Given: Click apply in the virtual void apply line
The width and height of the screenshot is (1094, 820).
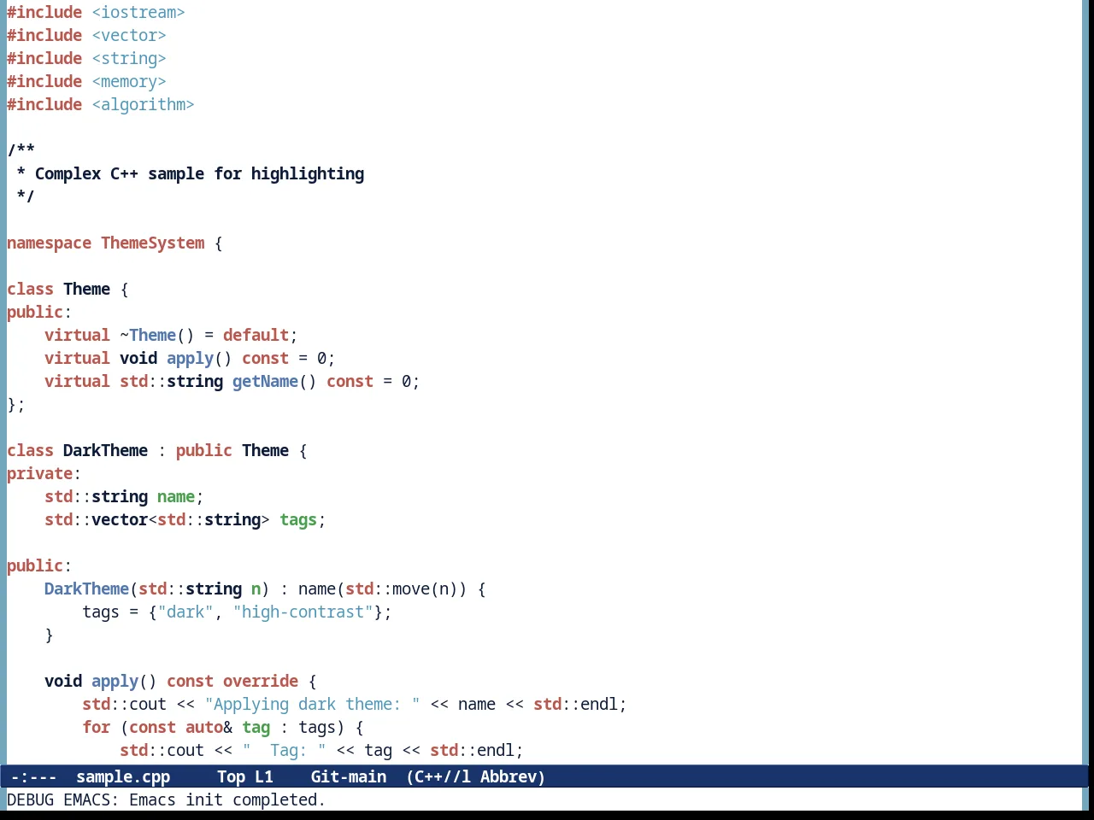Looking at the screenshot, I should click(x=190, y=358).
